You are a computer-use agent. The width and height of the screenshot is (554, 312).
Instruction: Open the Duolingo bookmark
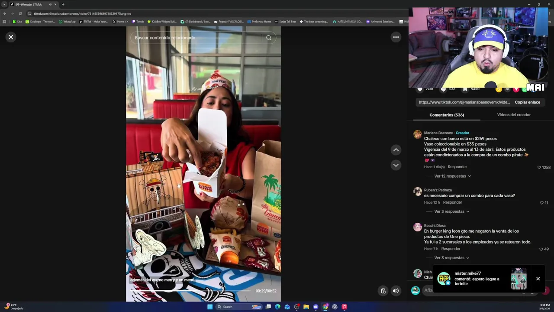tap(40, 22)
